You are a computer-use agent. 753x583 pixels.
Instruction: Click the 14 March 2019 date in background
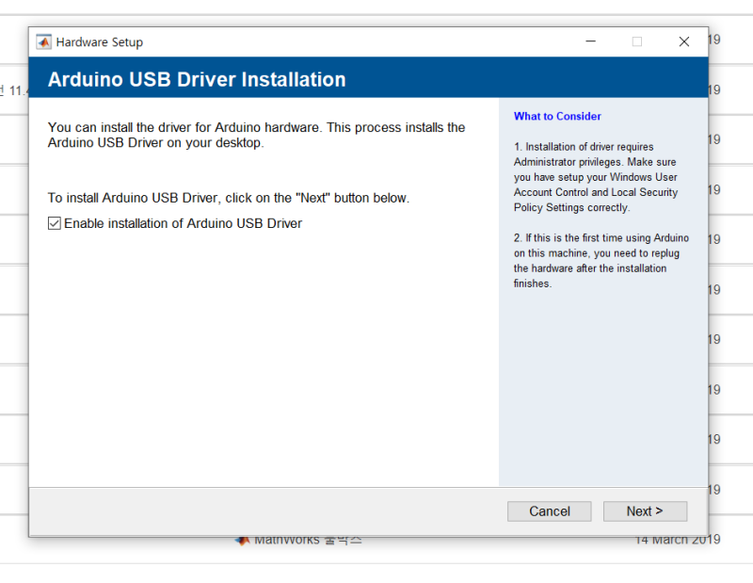678,541
